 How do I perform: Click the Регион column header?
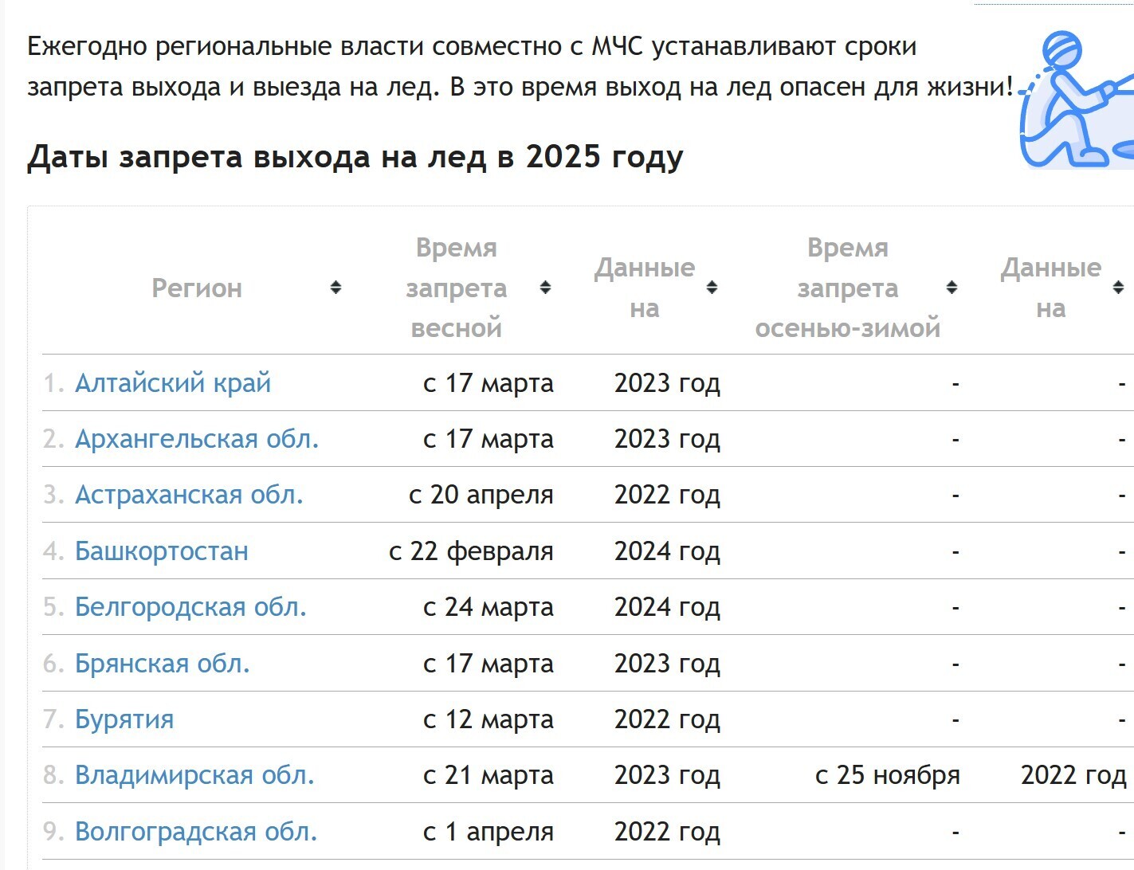coord(197,288)
